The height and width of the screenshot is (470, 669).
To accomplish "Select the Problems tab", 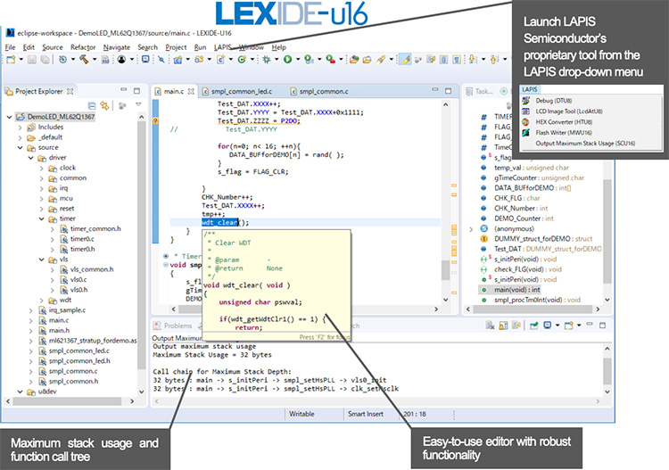I will (x=173, y=326).
